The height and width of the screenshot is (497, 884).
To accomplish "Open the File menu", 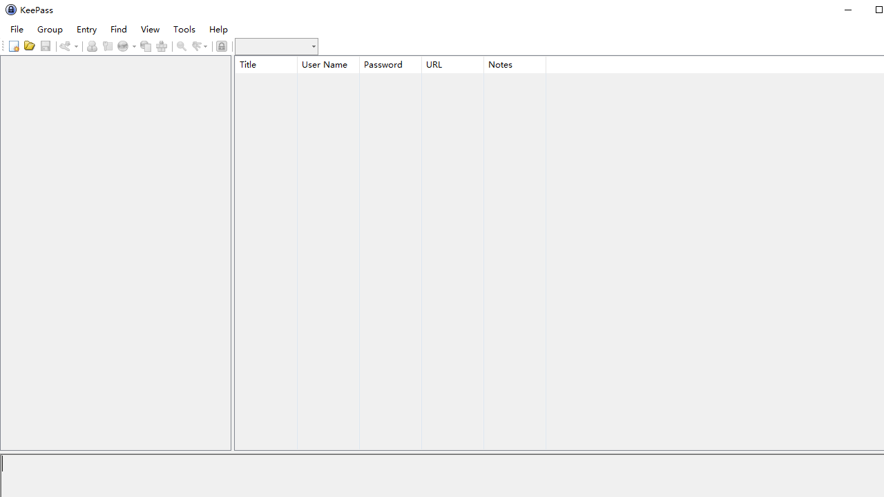I will (x=17, y=29).
